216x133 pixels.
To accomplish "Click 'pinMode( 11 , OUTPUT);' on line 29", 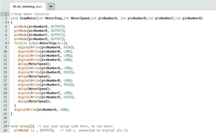I will (34, 130).
